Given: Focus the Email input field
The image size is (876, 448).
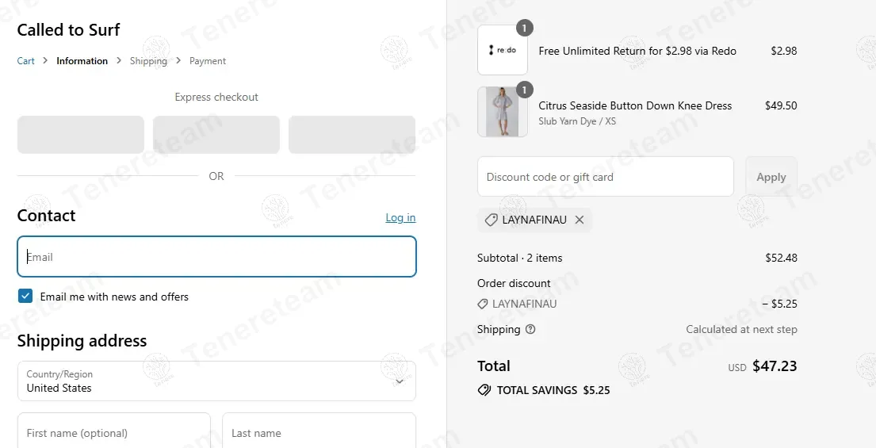Looking at the screenshot, I should (216, 257).
